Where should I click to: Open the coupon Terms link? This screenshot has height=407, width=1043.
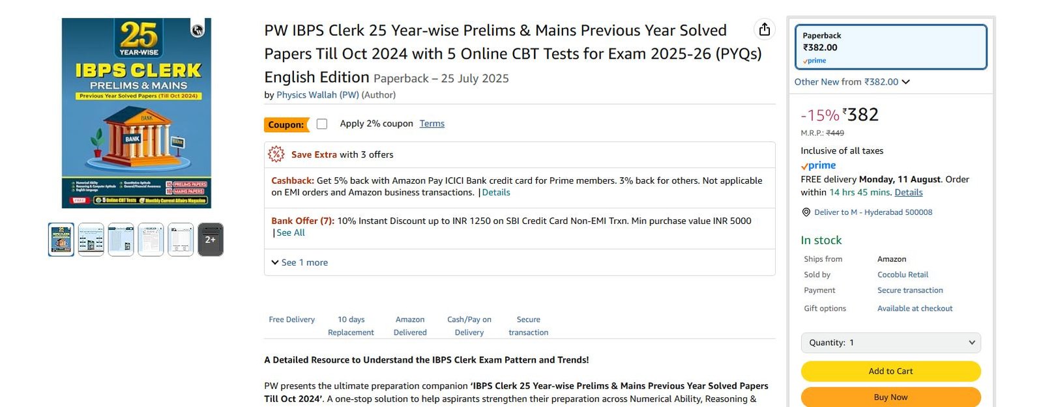point(432,124)
